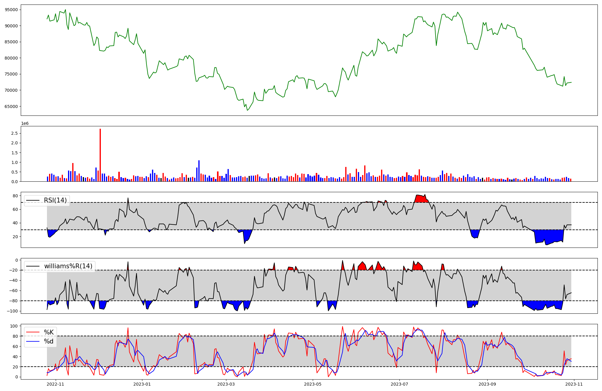602x391 pixels.
Task: Click the 2022-11 x-axis date label
Action: point(56,384)
